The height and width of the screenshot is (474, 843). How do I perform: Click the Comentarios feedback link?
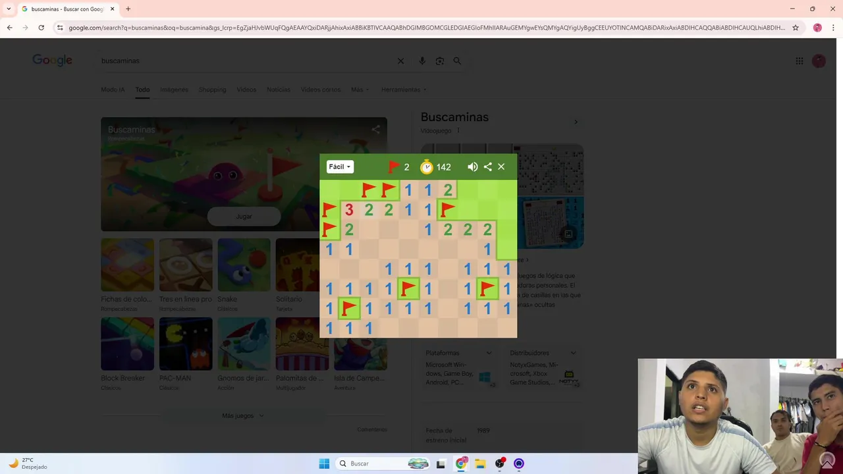[x=372, y=429]
